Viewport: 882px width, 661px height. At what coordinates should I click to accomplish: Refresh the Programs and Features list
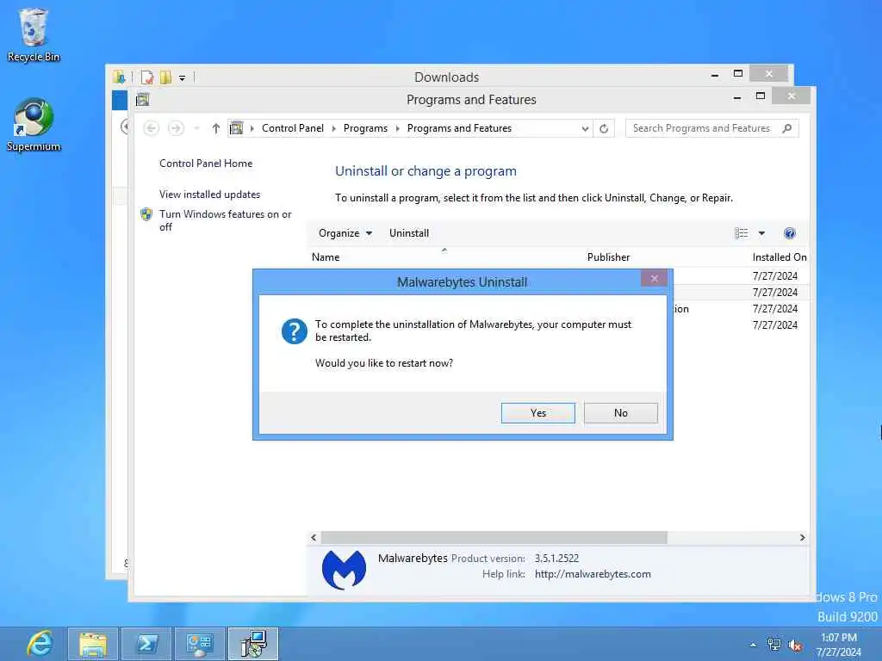pos(604,129)
